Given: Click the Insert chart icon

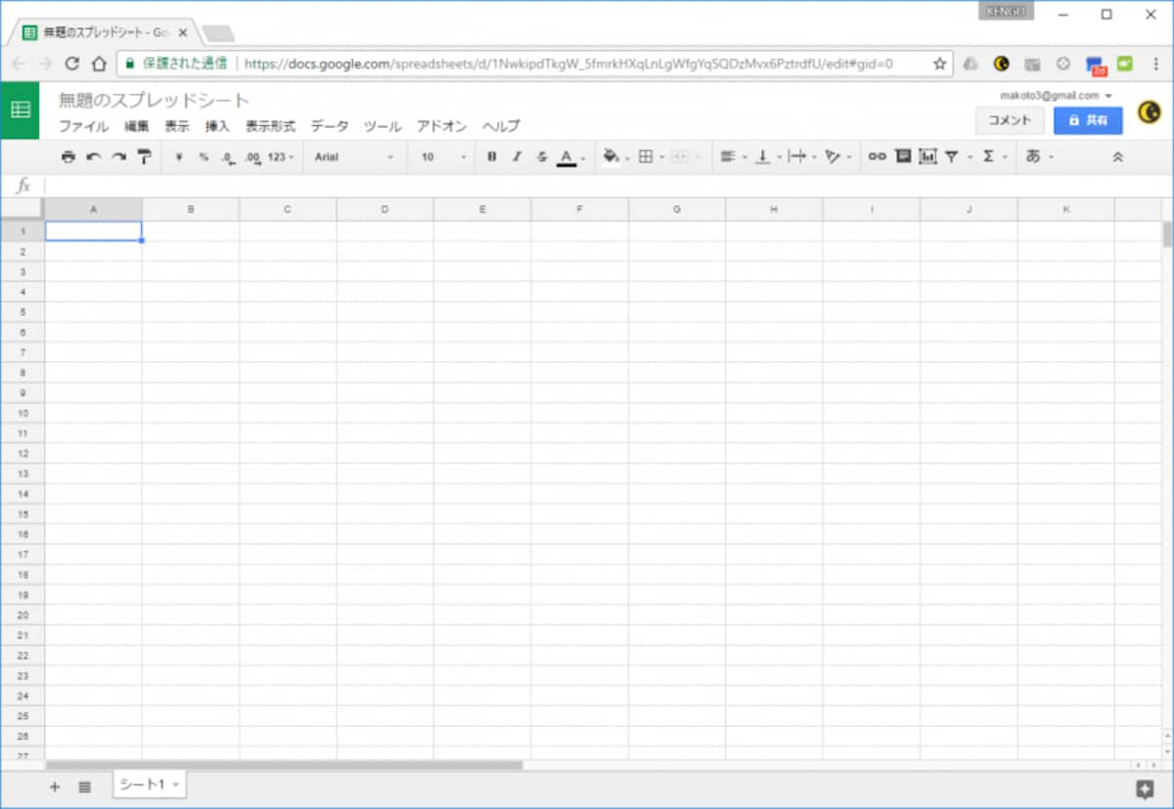Looking at the screenshot, I should coord(927,157).
